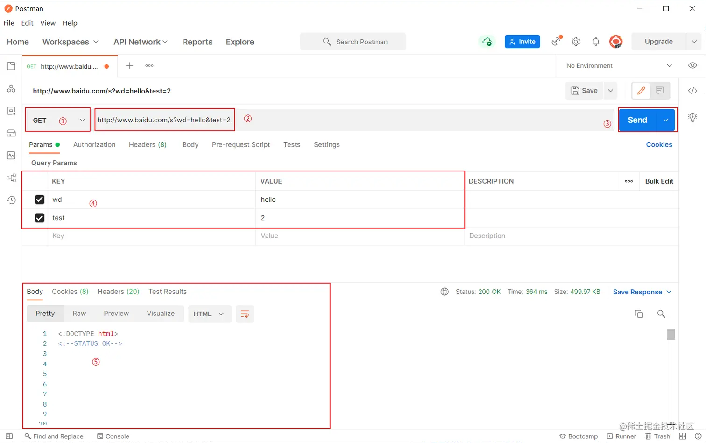This screenshot has height=443, width=706.
Task: Expand the Send button dropdown arrow
Action: coord(666,120)
